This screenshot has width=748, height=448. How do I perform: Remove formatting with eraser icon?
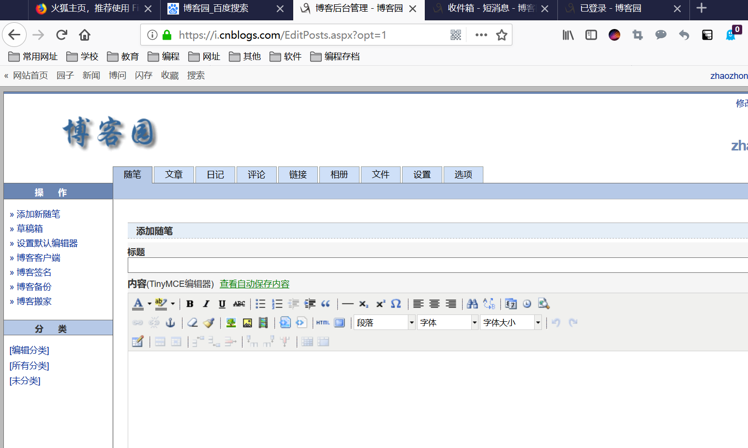[193, 323]
